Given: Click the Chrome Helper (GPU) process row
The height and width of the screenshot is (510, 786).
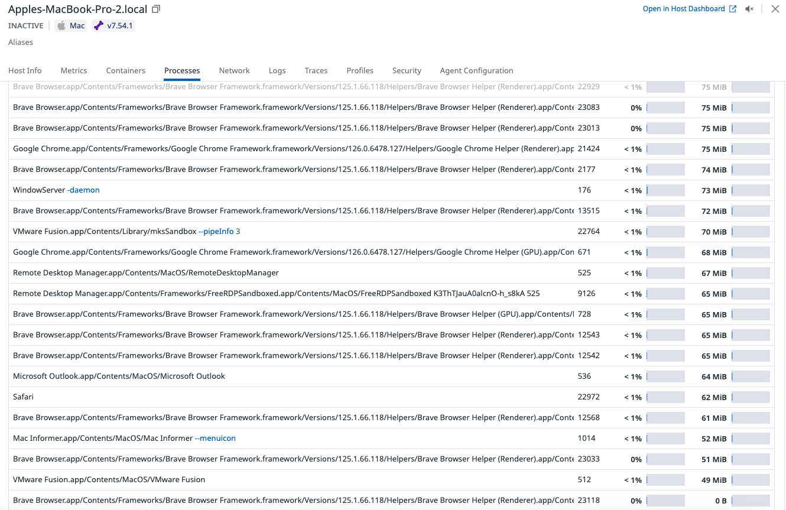Looking at the screenshot, I should 391,252.
